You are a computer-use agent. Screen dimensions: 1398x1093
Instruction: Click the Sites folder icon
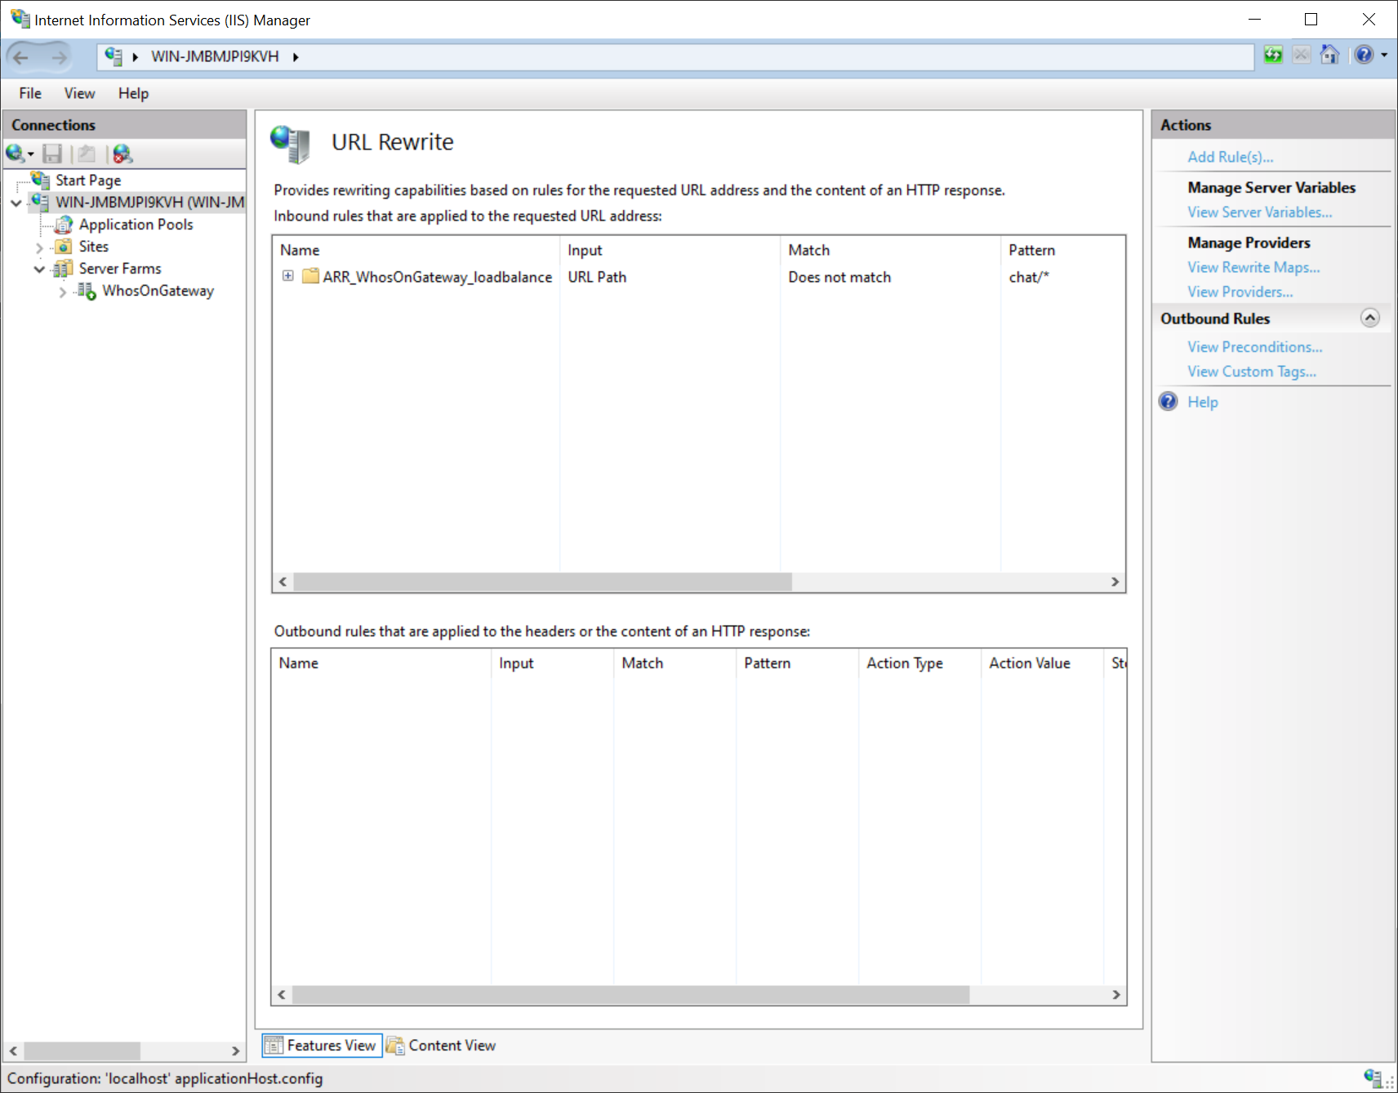point(64,246)
